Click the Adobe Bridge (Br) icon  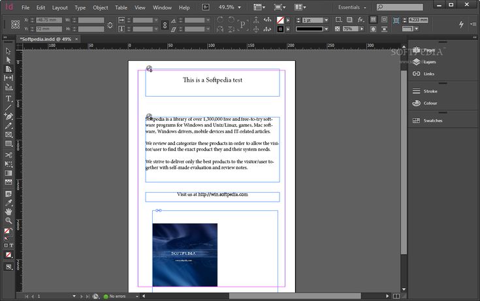click(206, 7)
